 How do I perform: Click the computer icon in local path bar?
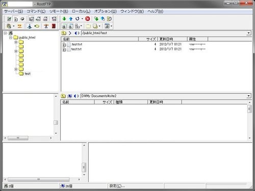point(70,96)
